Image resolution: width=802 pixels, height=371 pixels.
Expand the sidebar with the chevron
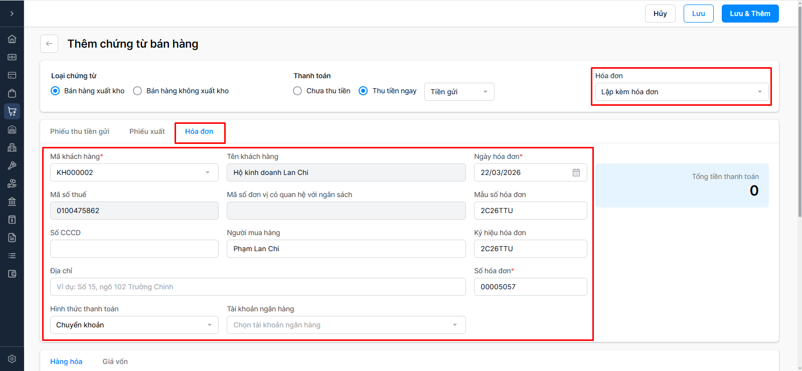click(12, 14)
